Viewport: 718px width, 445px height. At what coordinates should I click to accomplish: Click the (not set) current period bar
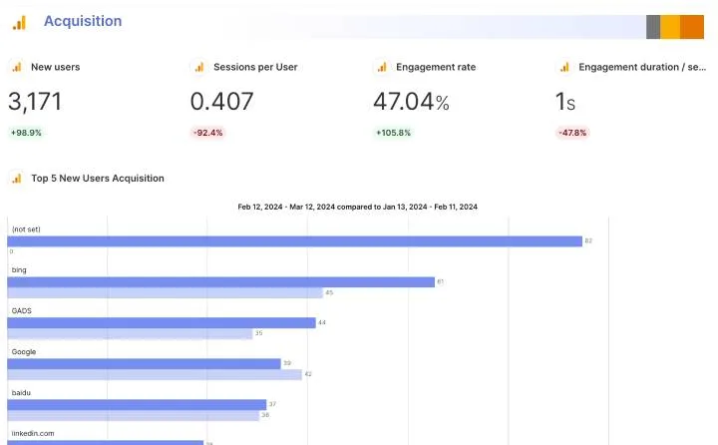[x=295, y=241]
